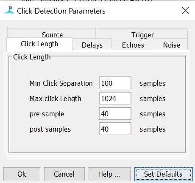
Task: Click the Max click Length label
Action: click(x=56, y=99)
